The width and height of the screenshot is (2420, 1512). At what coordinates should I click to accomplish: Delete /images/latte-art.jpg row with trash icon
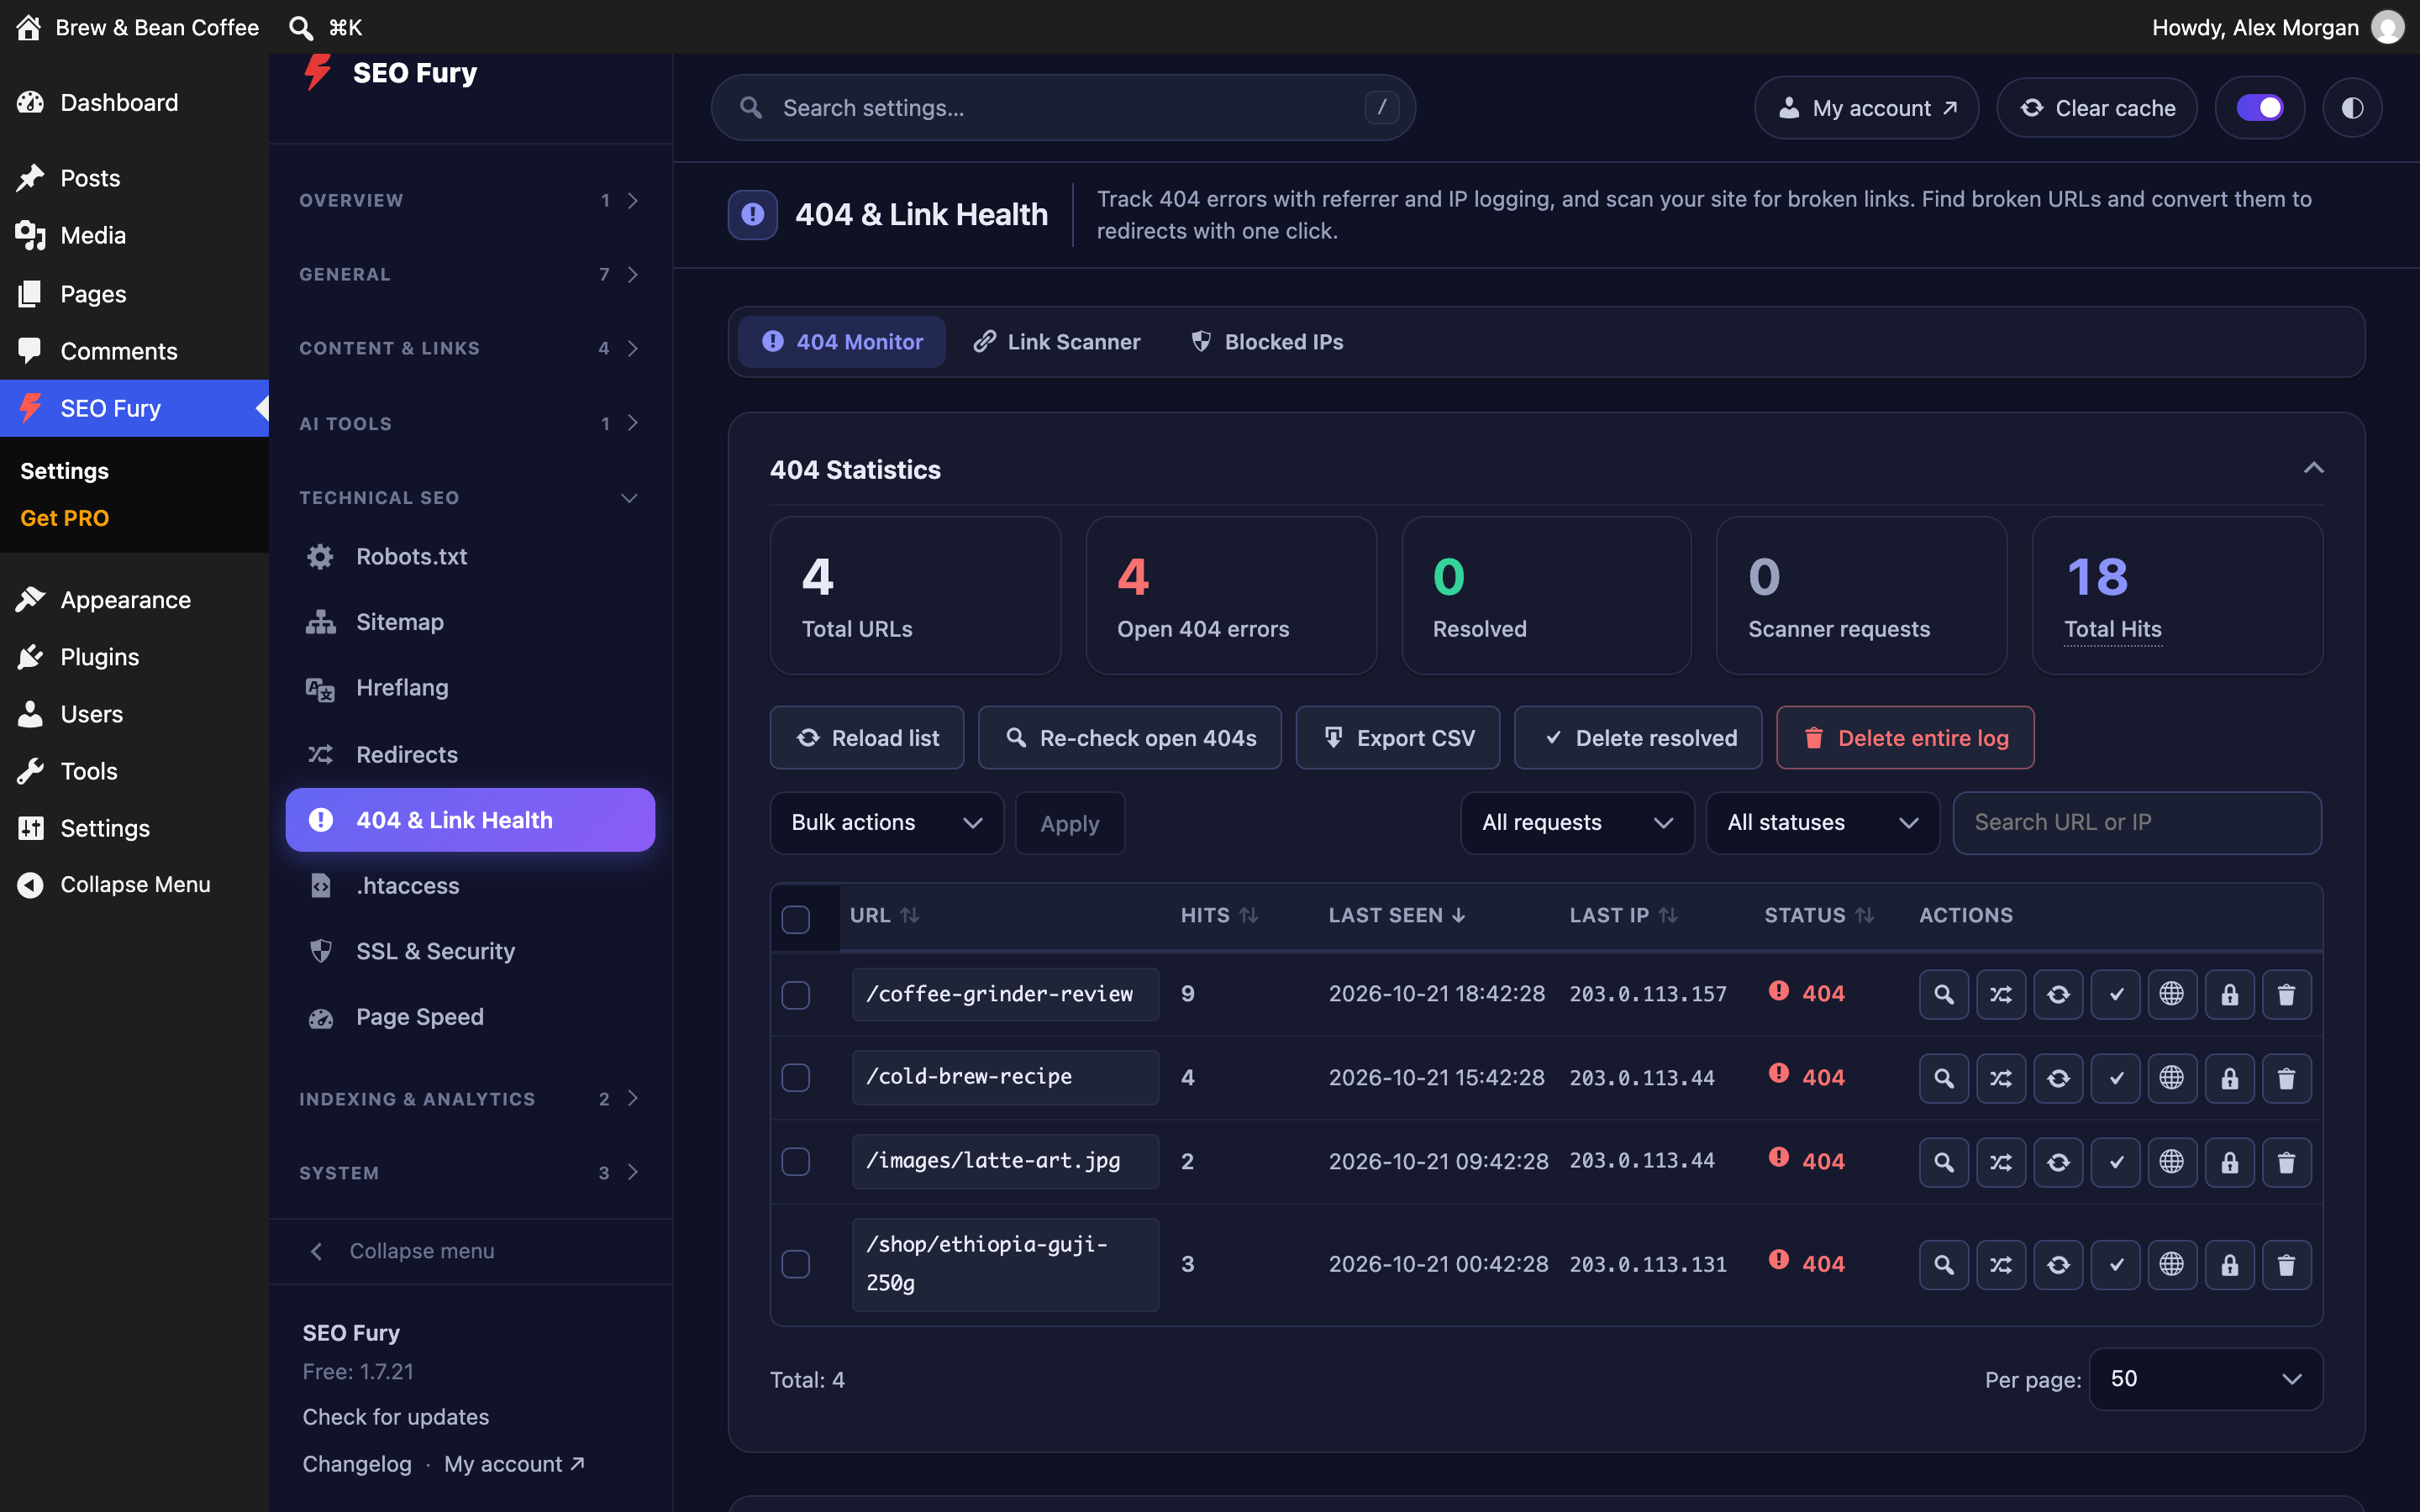click(x=2286, y=1162)
